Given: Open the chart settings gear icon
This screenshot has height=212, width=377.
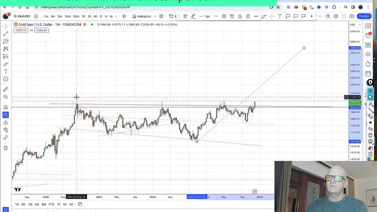Looking at the screenshot, I should (336, 16).
